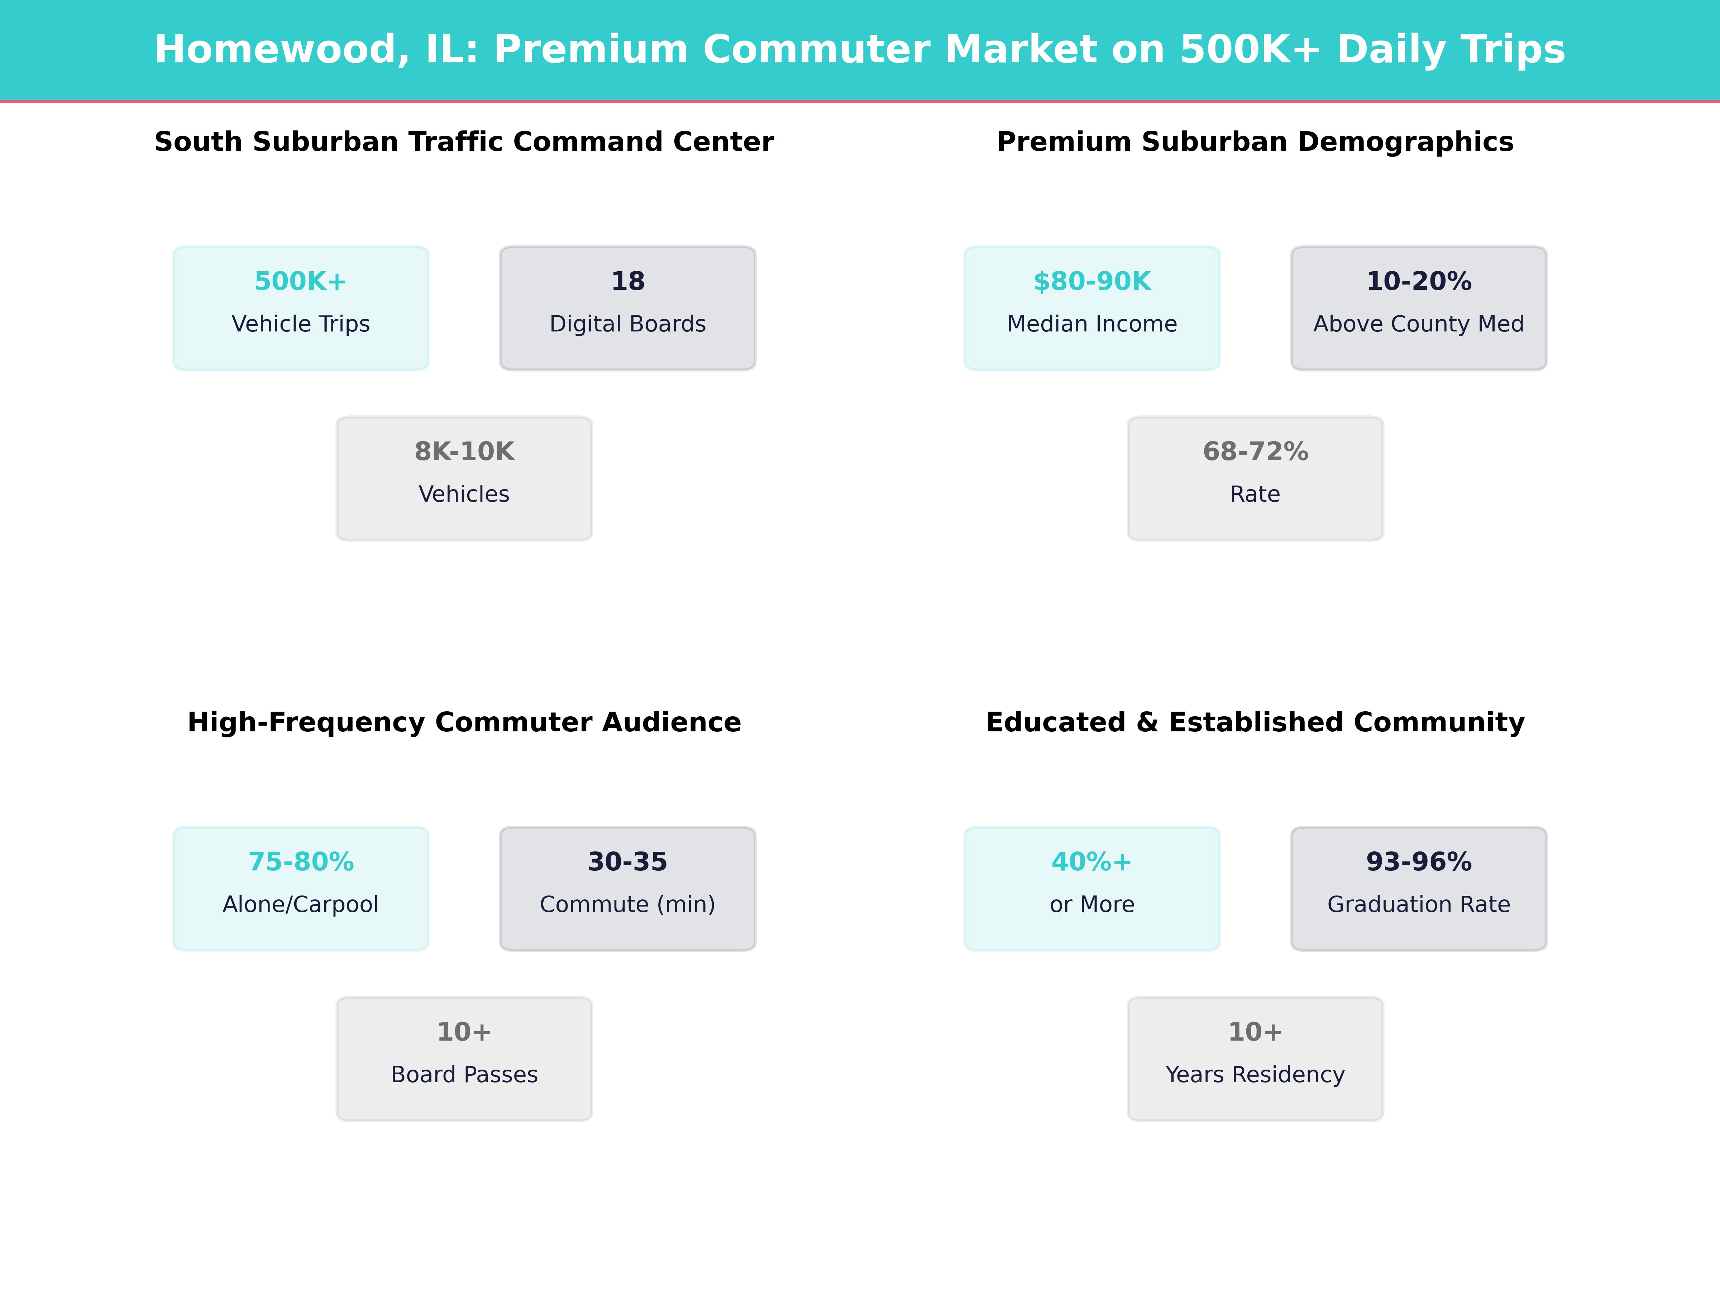Select the South Suburban Traffic Command Center heading
The image size is (1720, 1290).
pyautogui.click(x=464, y=142)
